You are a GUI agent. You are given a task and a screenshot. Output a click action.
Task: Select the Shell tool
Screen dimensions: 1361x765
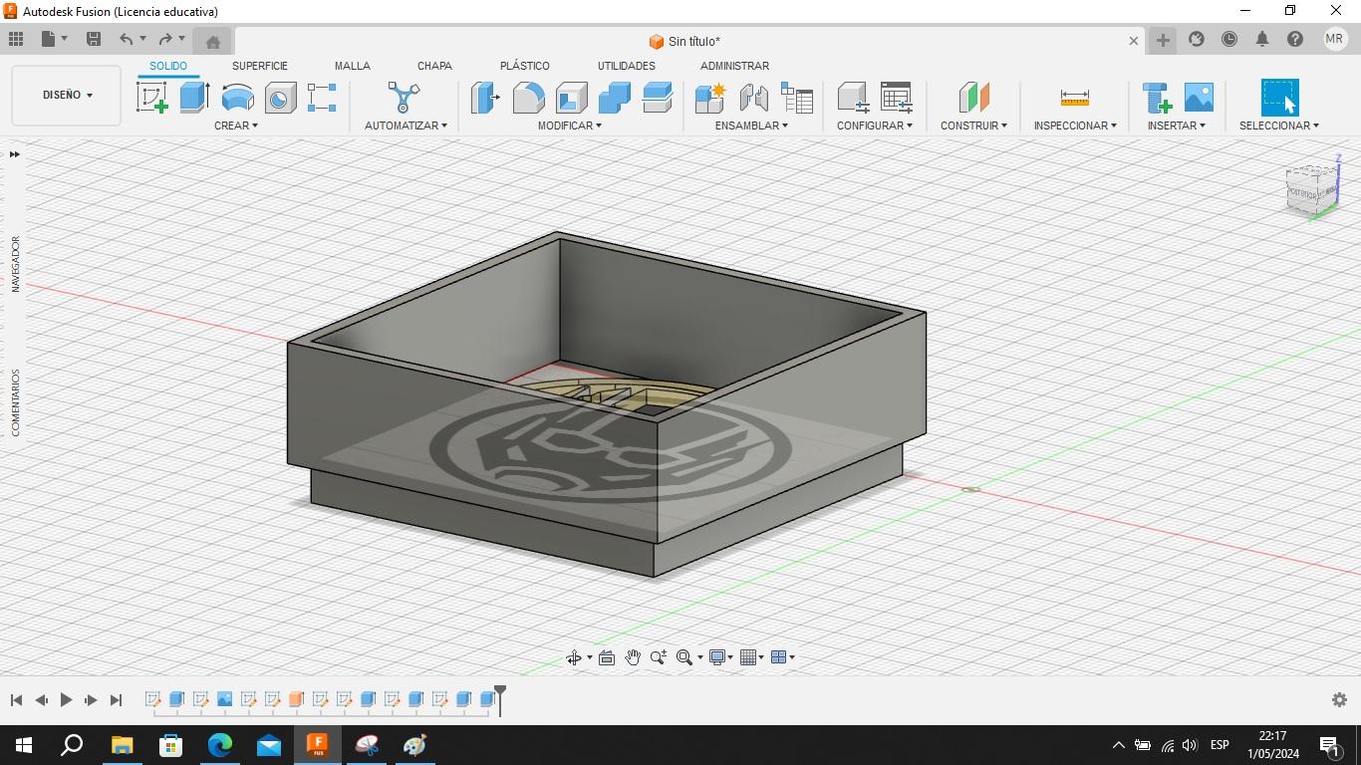click(571, 98)
